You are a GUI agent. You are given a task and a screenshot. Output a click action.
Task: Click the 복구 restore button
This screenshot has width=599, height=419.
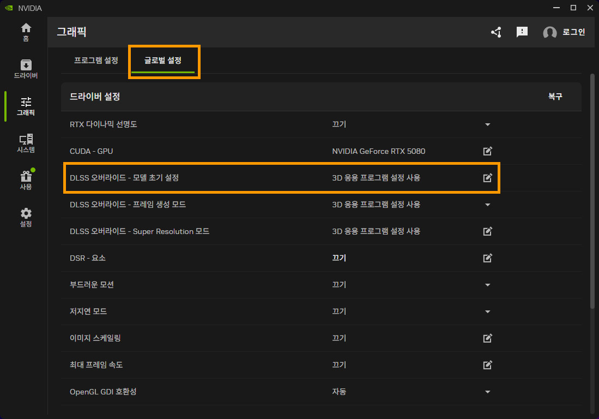[x=555, y=97]
